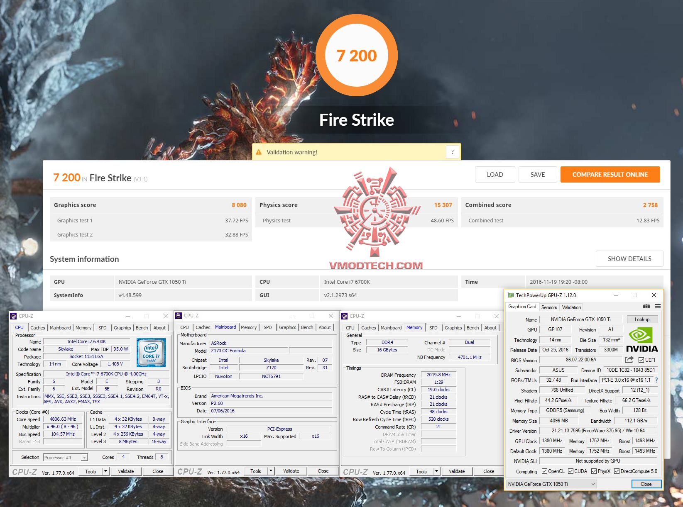The height and width of the screenshot is (507, 683).
Task: Take a GPU-Z screenshot with camera icon
Action: tap(646, 307)
